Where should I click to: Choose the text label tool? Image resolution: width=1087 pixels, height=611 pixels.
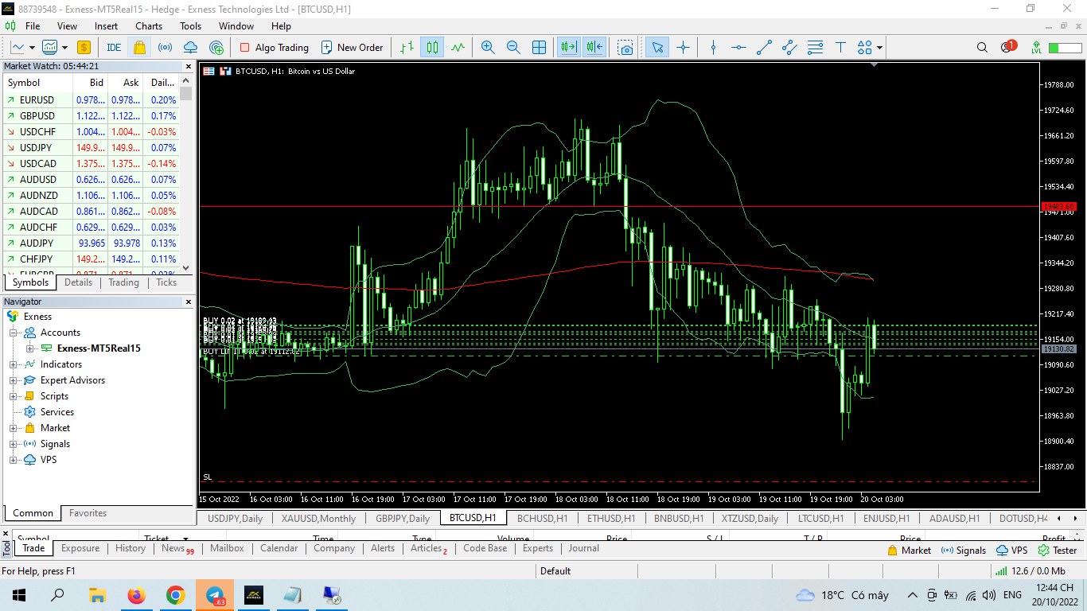840,48
